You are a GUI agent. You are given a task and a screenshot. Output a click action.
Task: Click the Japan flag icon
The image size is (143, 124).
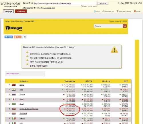(x=14, y=99)
